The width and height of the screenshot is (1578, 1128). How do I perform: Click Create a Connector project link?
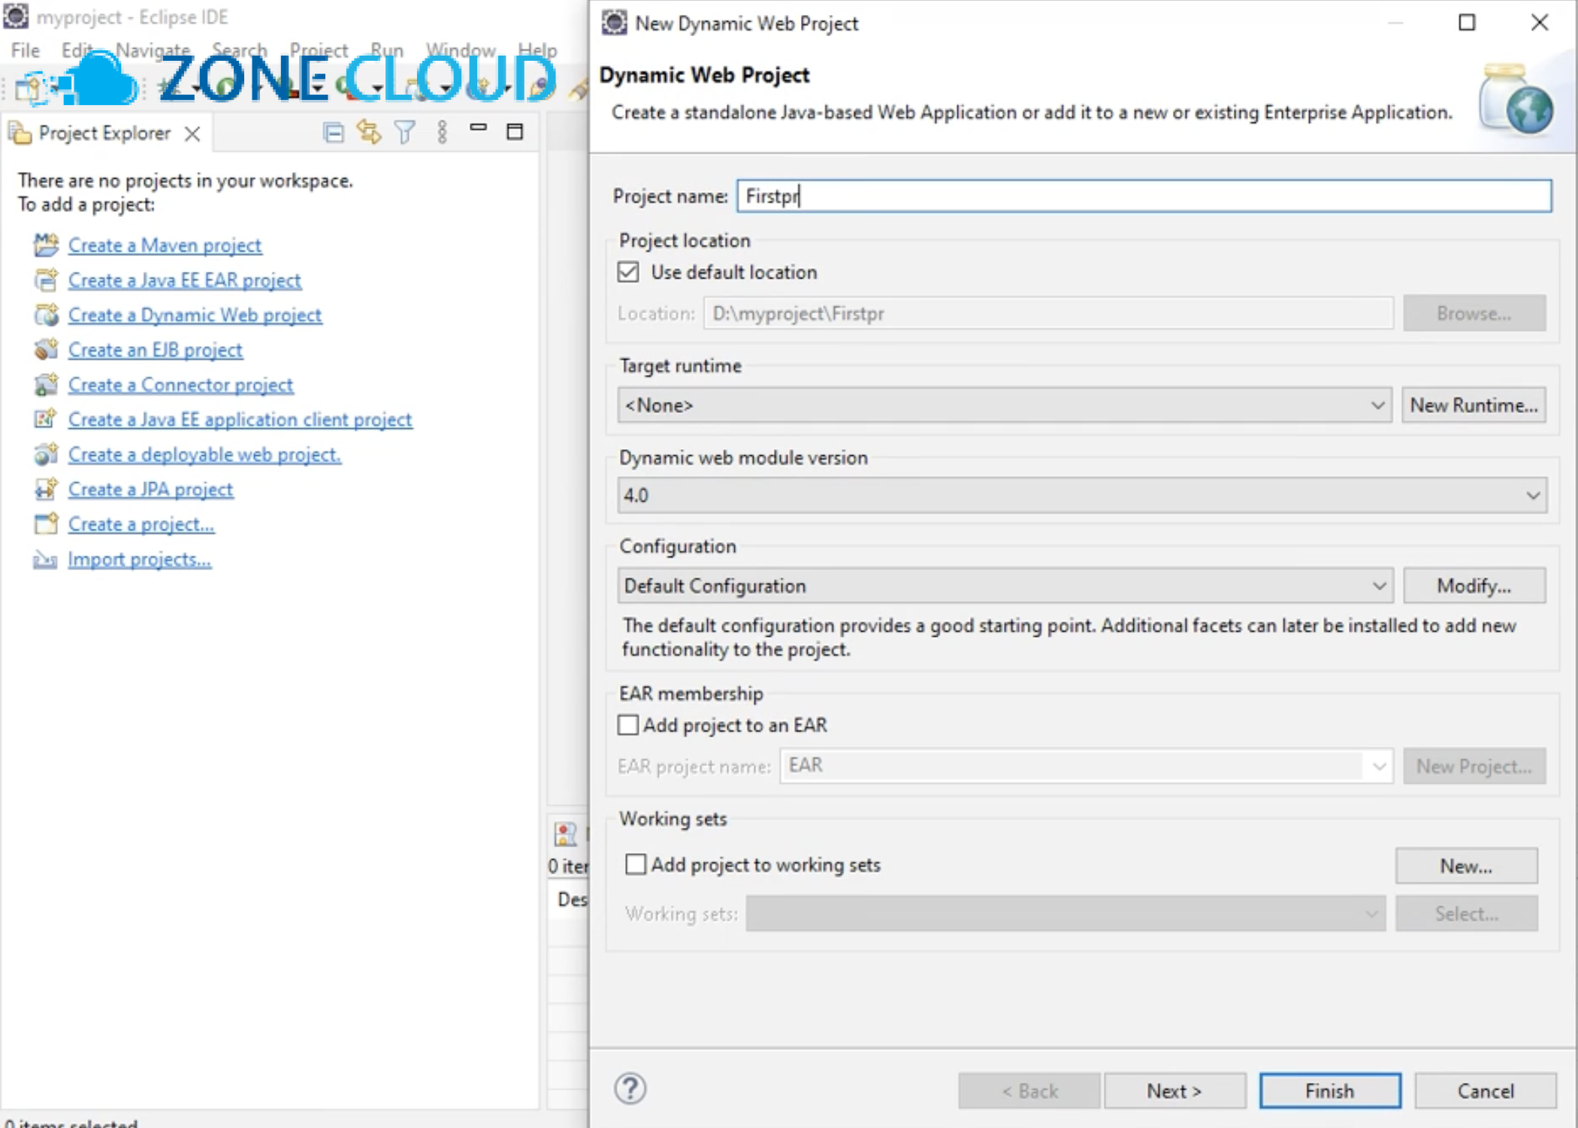click(180, 385)
